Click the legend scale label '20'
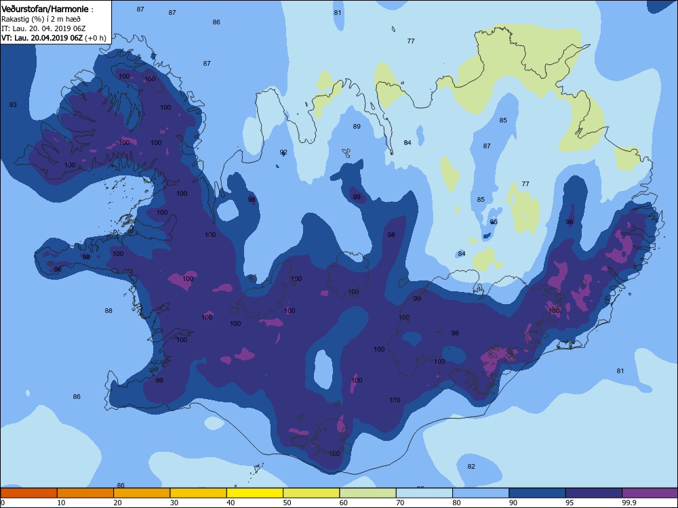This screenshot has height=508, width=678. tap(117, 503)
